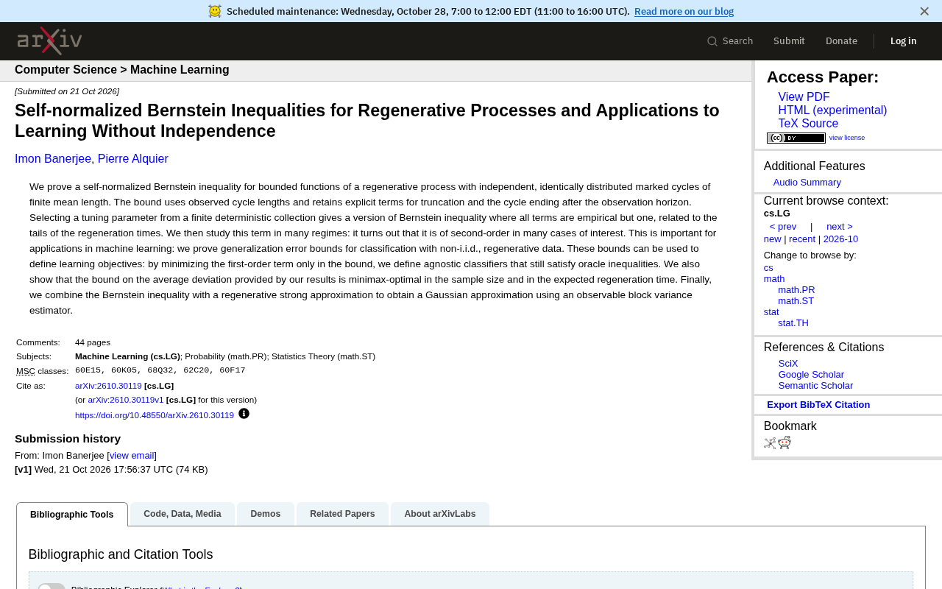
Task: Go to the next paper link
Action: pyautogui.click(x=840, y=227)
